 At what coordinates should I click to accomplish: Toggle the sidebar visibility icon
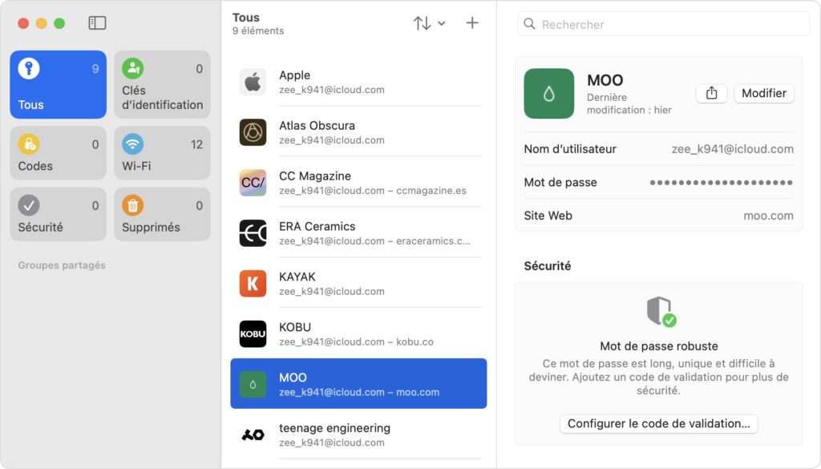click(x=97, y=23)
